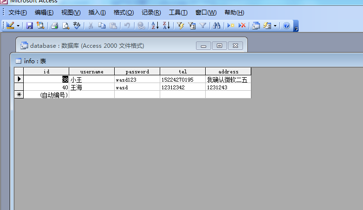The image size is (363, 210).
Task: Delete the current record
Action: click(x=242, y=26)
